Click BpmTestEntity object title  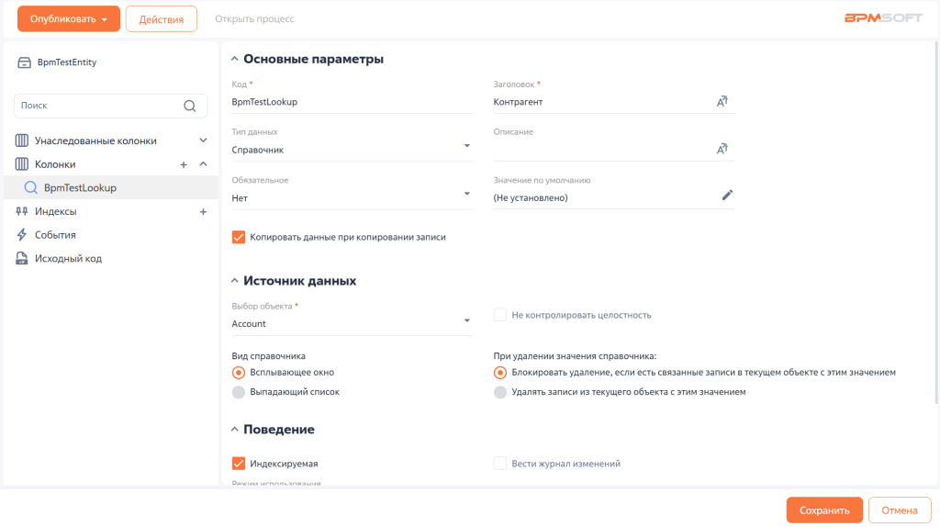tap(67, 62)
